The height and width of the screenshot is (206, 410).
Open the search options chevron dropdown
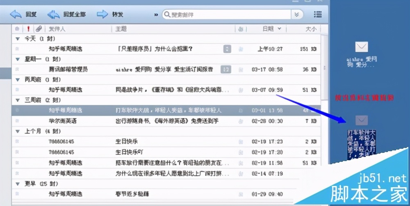pos(297,14)
